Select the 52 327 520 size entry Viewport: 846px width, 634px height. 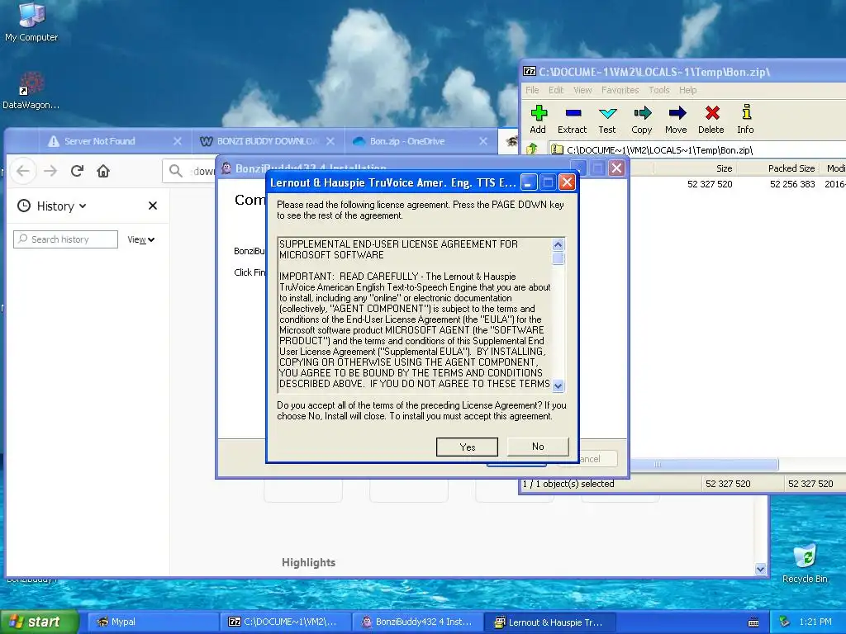(710, 184)
